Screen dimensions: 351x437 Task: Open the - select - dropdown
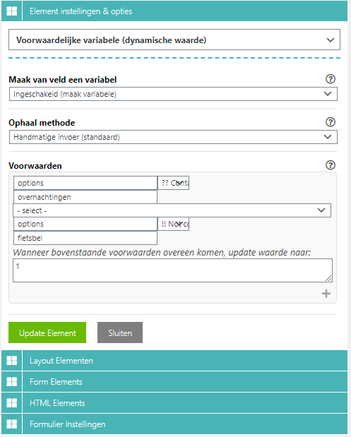click(172, 210)
